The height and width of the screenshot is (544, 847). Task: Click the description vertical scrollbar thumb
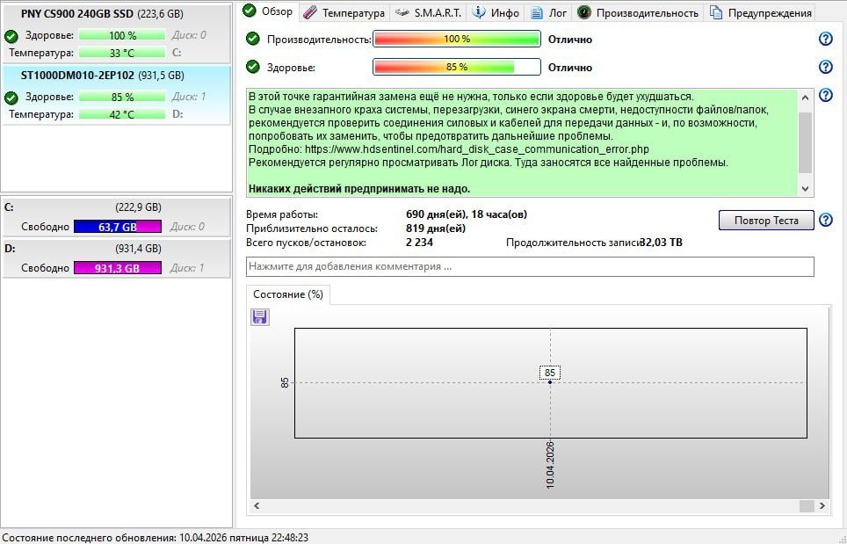click(x=805, y=143)
